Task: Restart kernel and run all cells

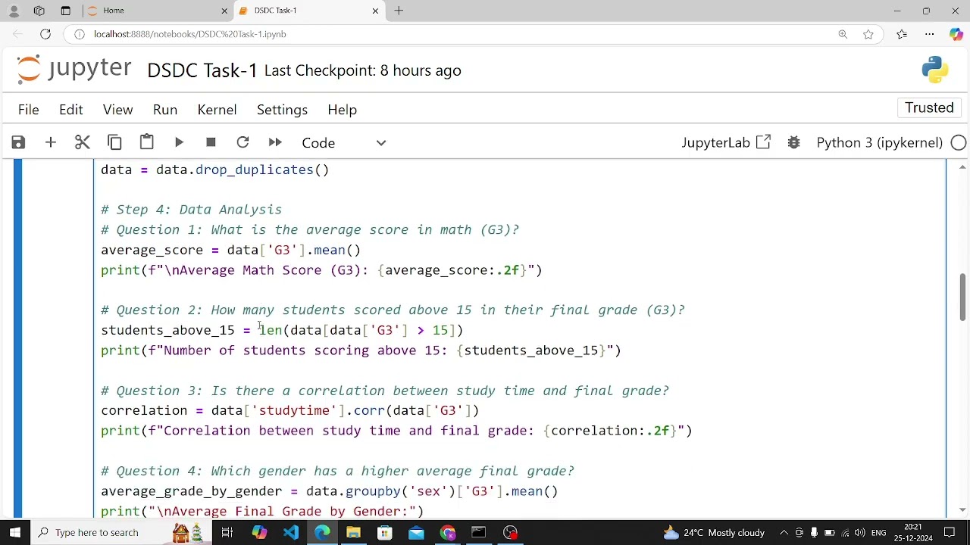Action: (275, 142)
